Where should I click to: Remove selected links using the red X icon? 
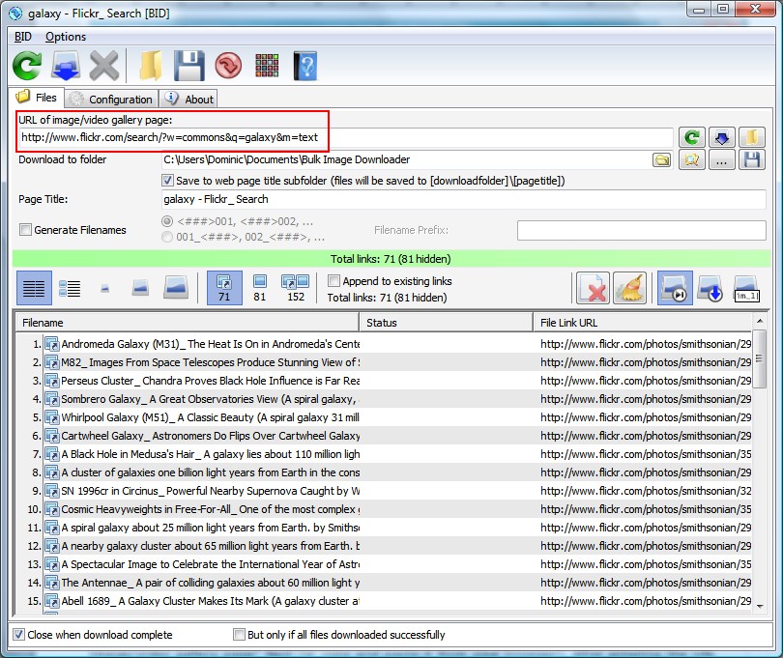593,288
